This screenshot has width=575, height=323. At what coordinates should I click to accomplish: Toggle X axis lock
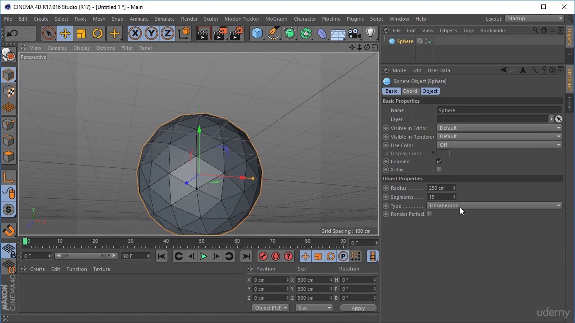[x=135, y=34]
